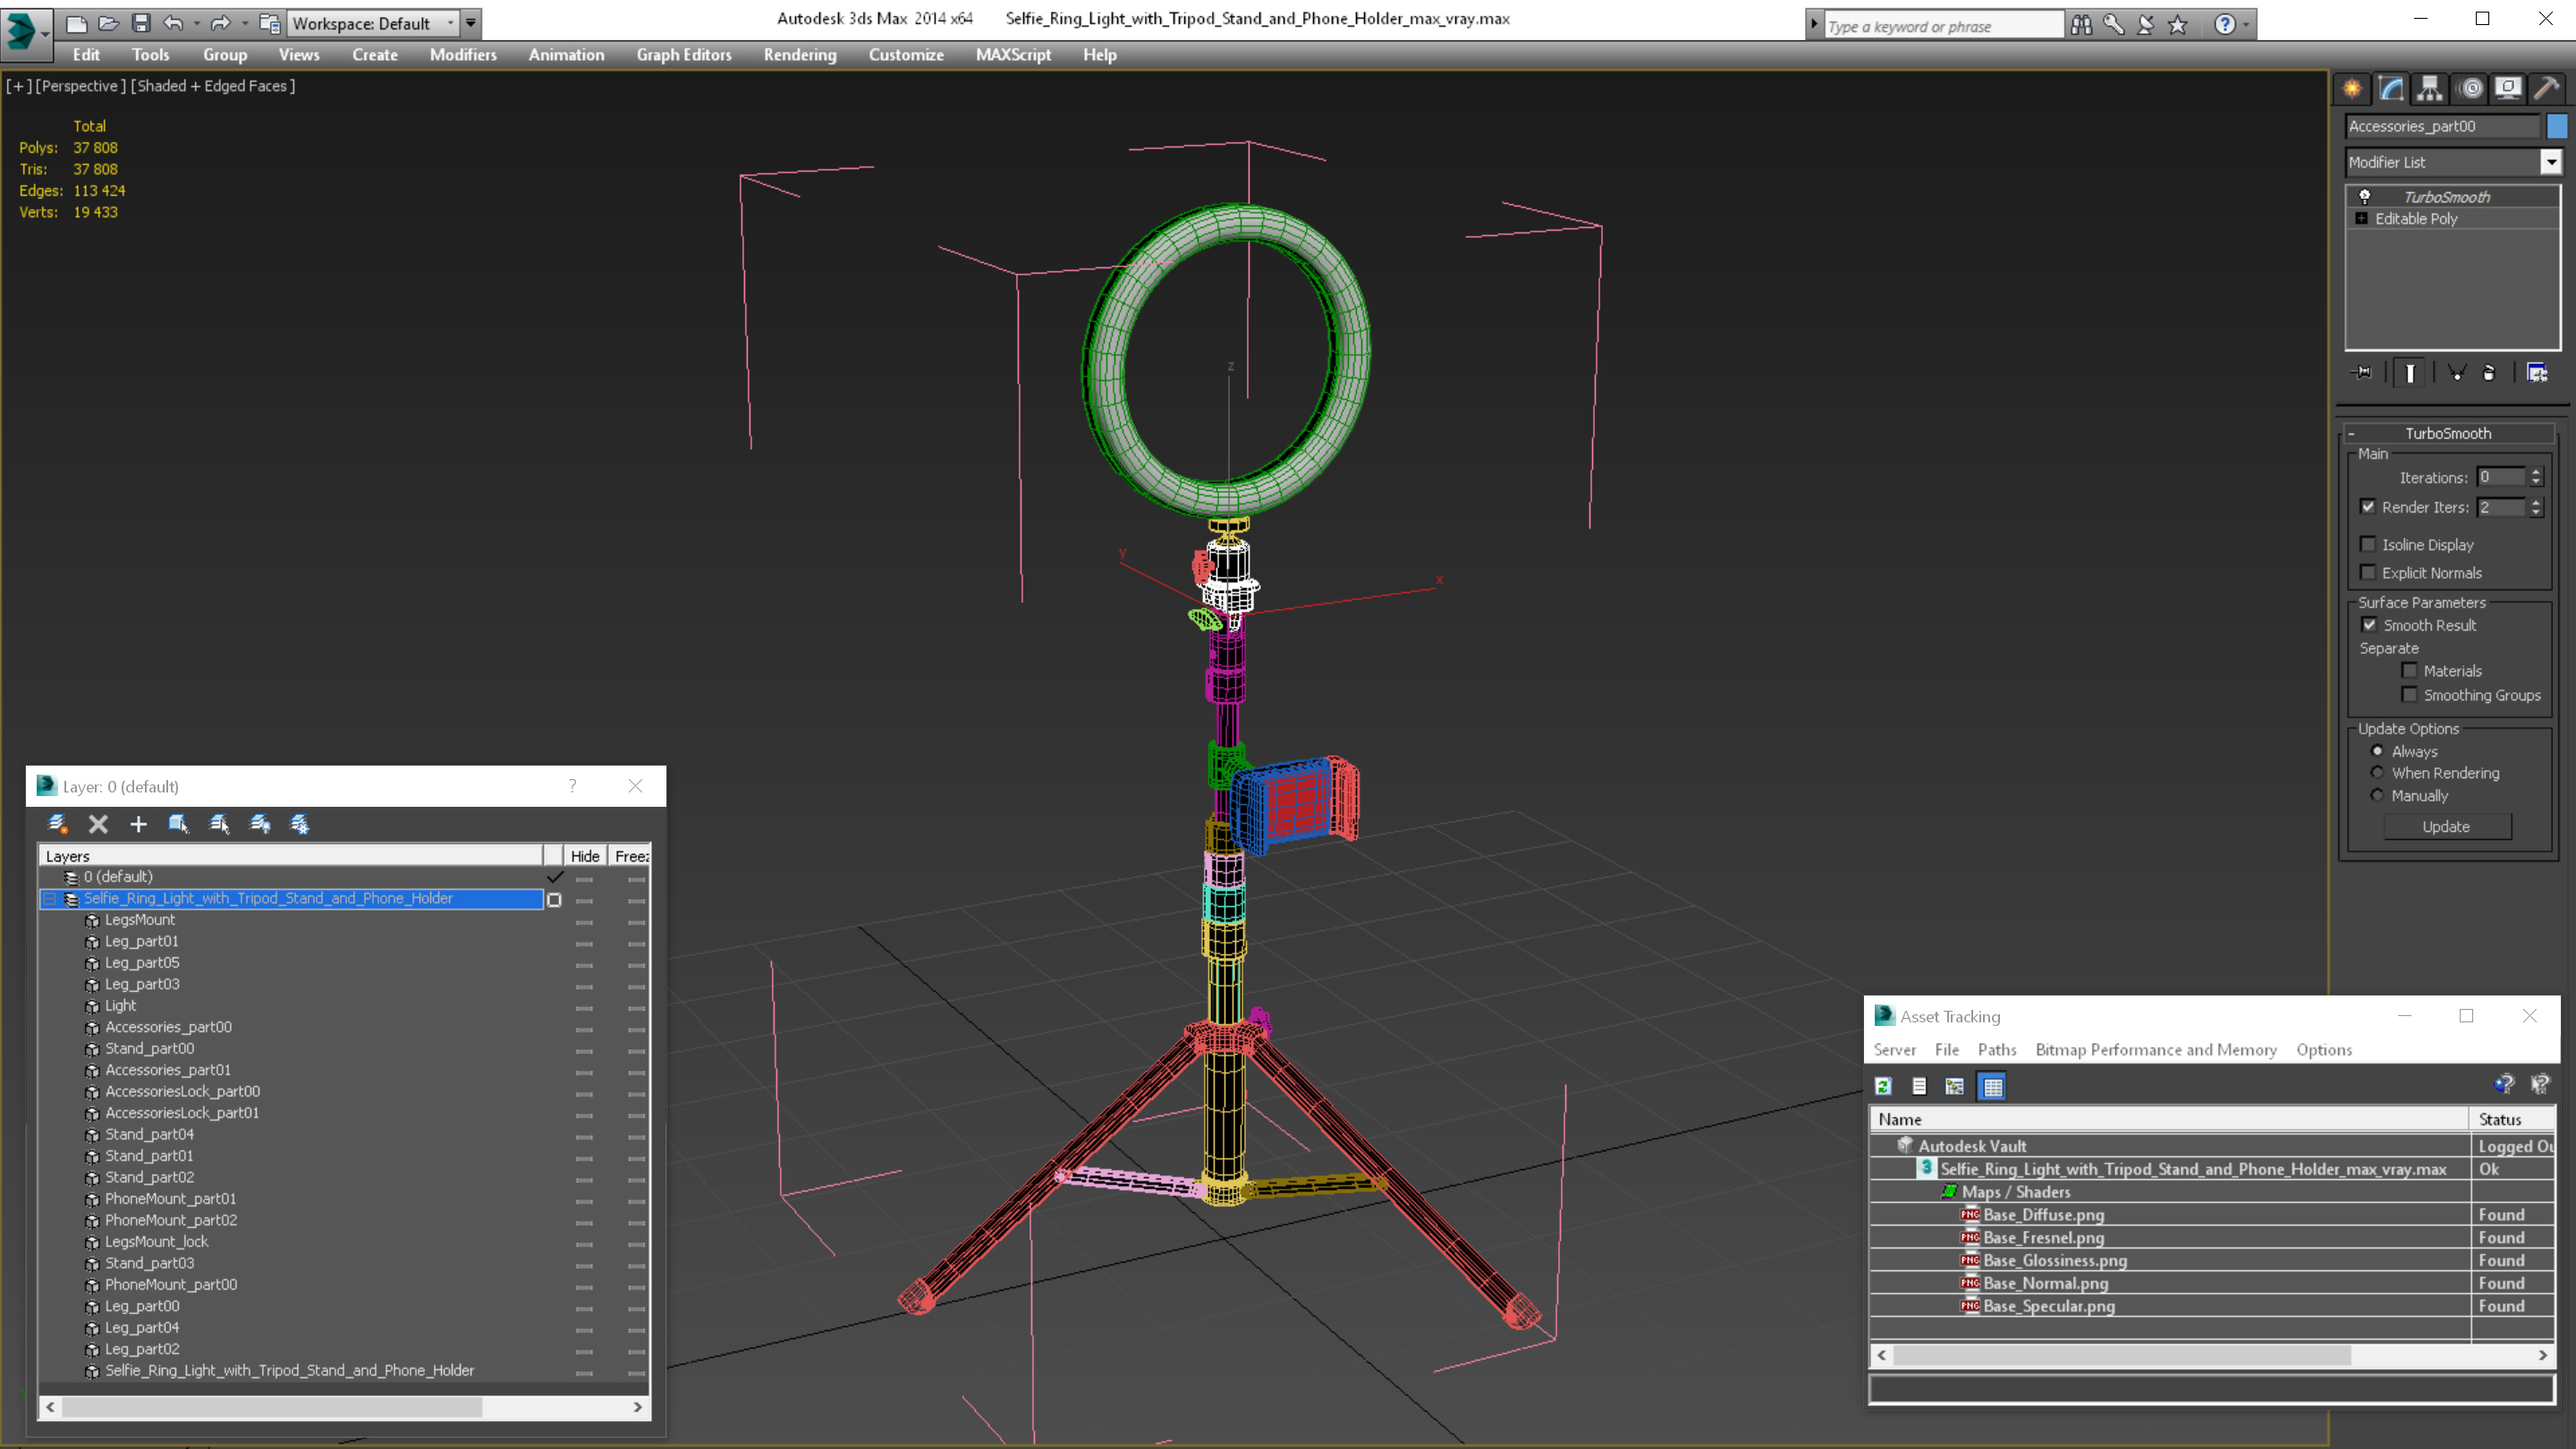Select the Always update radio button

[x=2377, y=751]
